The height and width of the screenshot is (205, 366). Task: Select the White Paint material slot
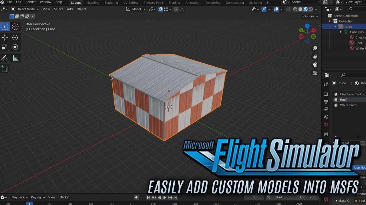point(349,105)
